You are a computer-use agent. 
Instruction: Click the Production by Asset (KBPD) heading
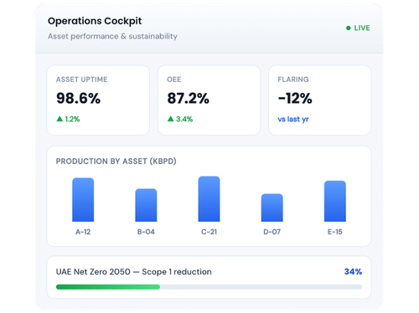[116, 162]
